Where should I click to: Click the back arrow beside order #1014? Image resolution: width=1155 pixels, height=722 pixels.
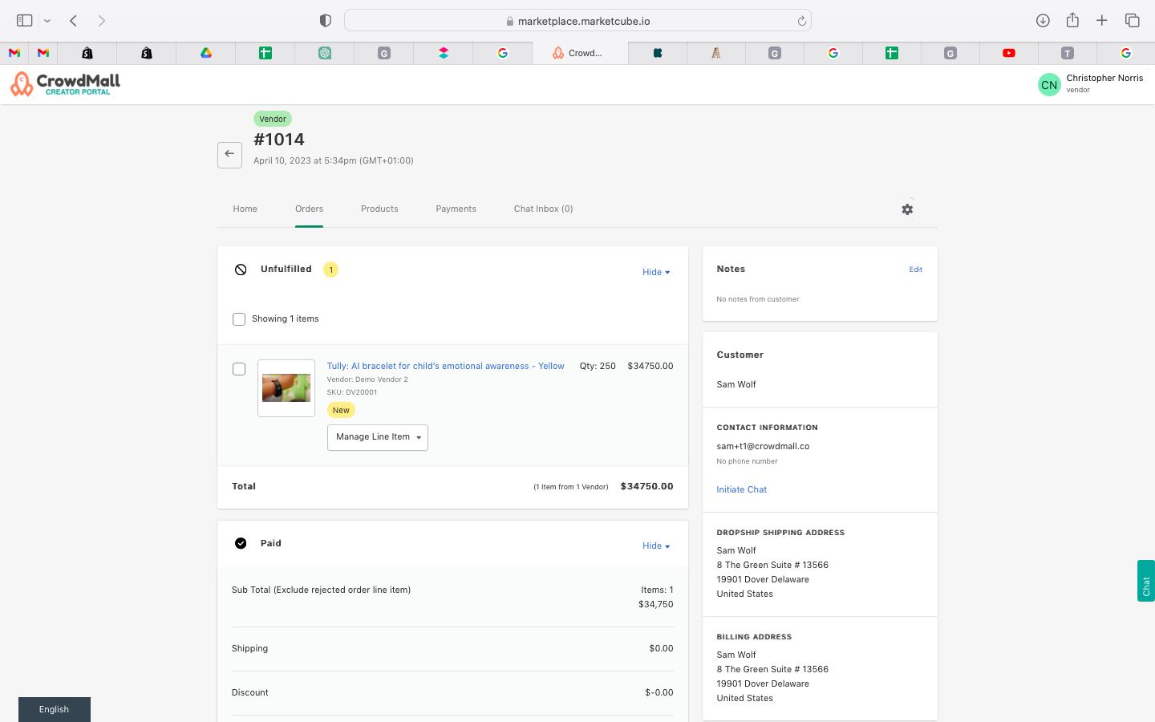pos(229,154)
